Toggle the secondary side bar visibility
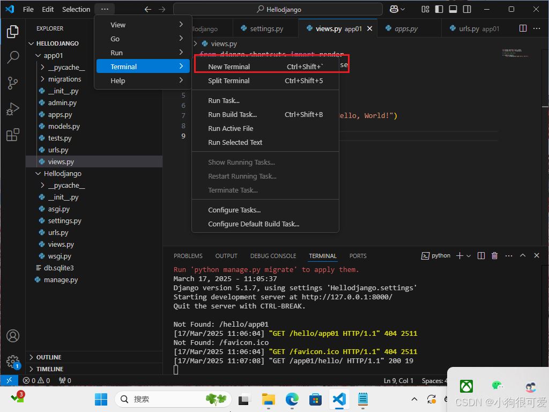This screenshot has width=549, height=412. [x=467, y=10]
